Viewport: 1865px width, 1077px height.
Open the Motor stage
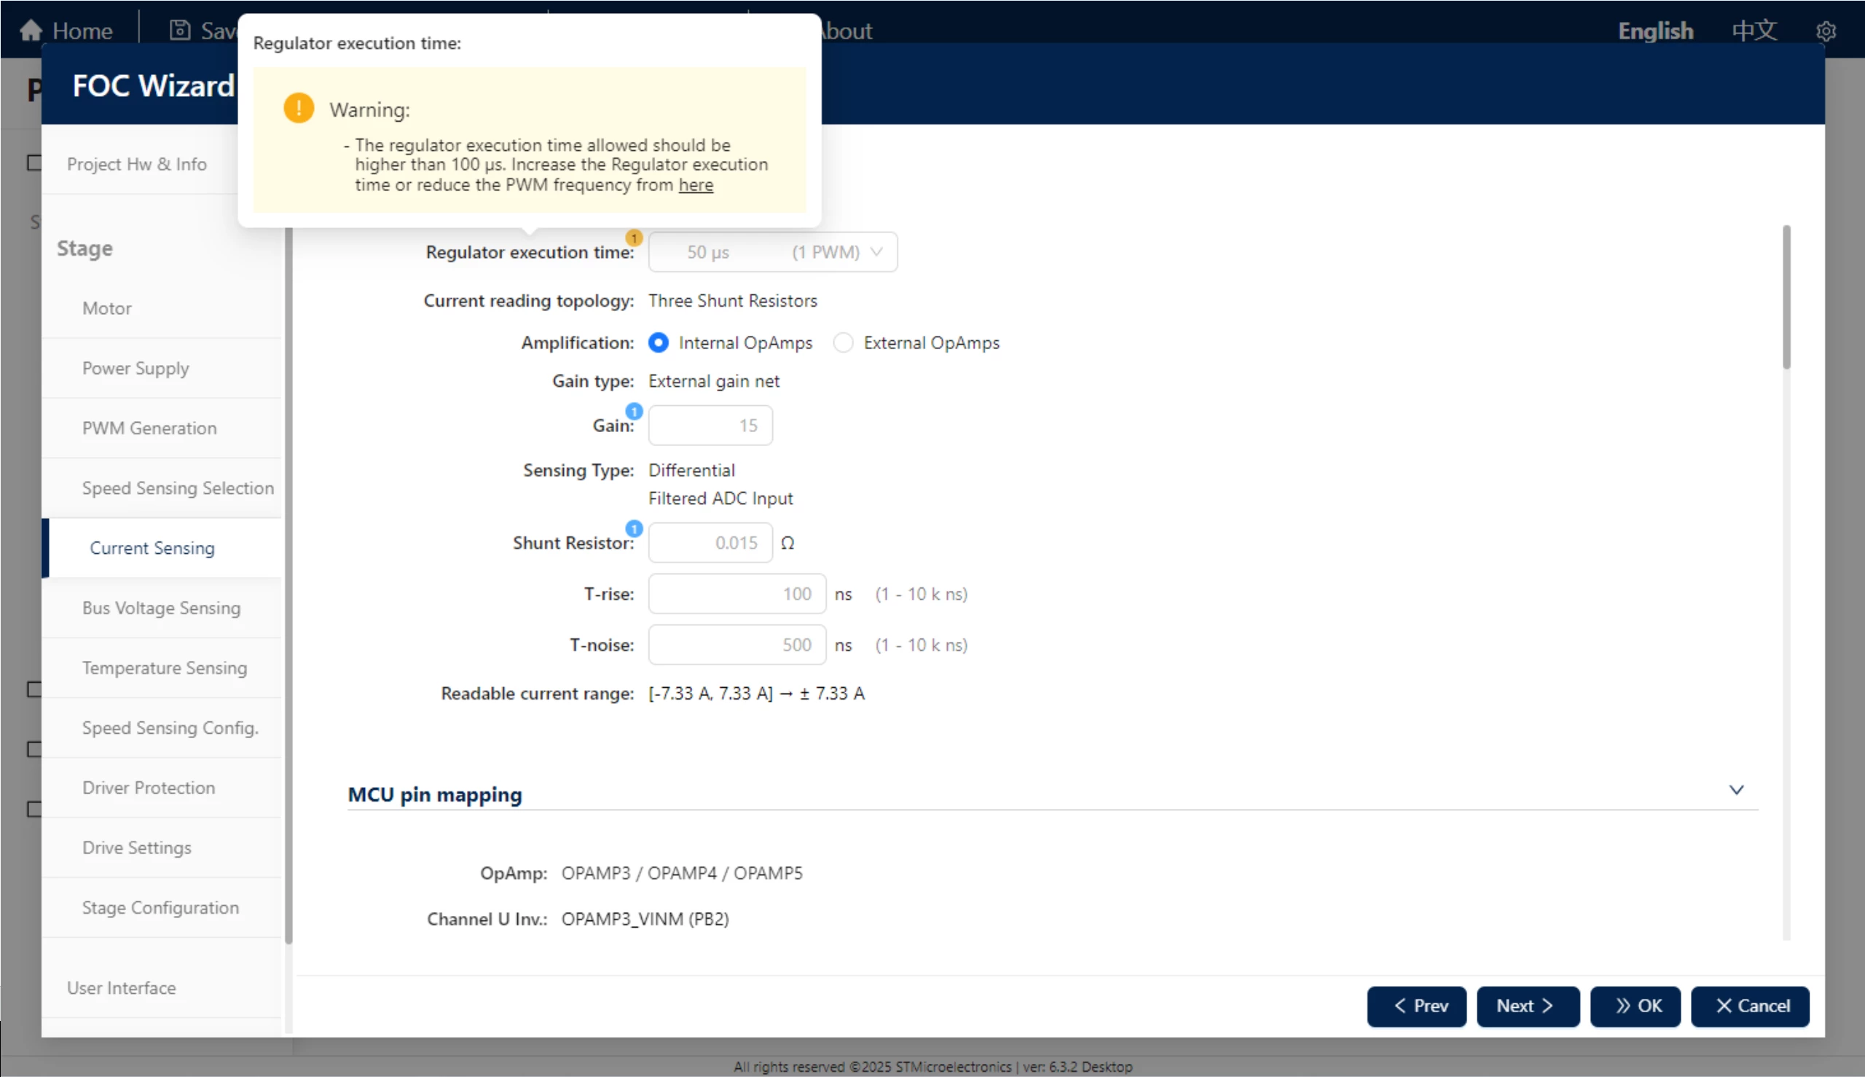161,308
